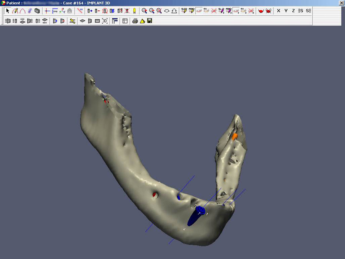
Task: Click the orange marker on the jaw model
Action: point(235,136)
